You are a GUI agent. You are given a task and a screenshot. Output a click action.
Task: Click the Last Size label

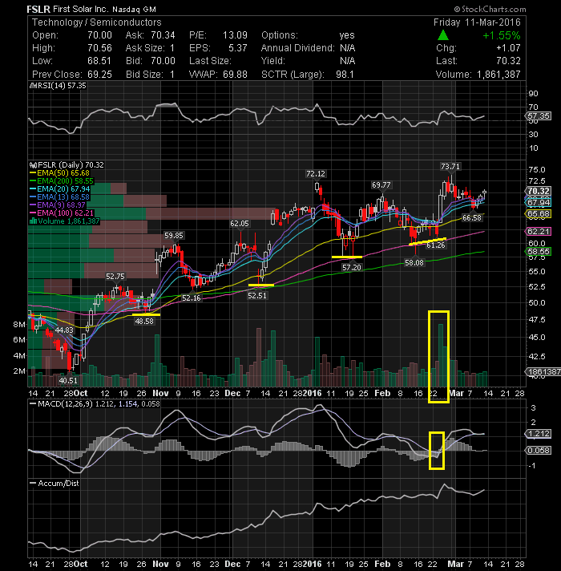[210, 61]
